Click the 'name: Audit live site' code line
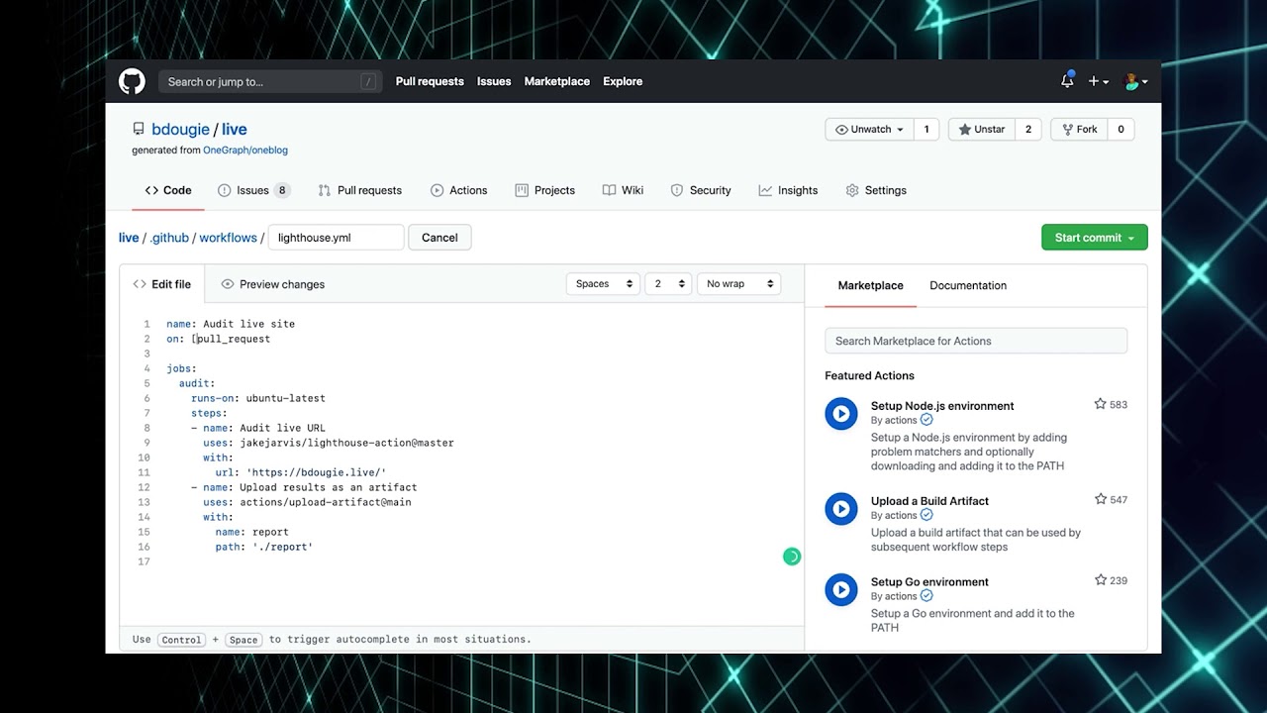 [231, 324]
